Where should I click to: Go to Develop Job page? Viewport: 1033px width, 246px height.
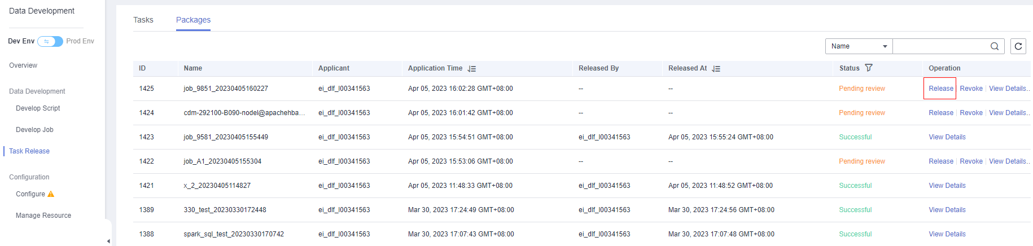[x=34, y=130]
